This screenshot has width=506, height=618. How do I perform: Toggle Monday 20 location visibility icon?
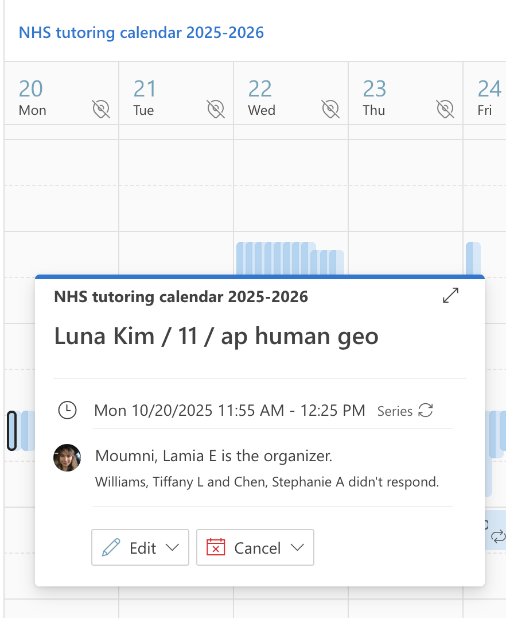click(101, 108)
